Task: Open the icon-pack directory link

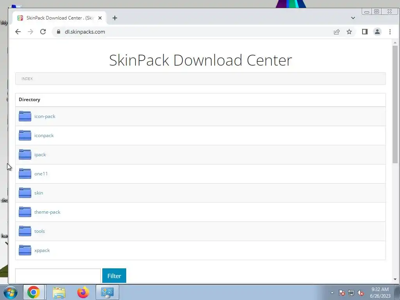Action: tap(45, 116)
